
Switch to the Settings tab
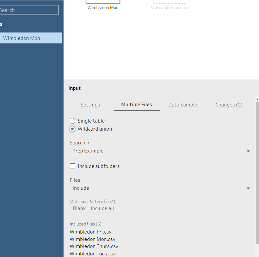[90, 105]
